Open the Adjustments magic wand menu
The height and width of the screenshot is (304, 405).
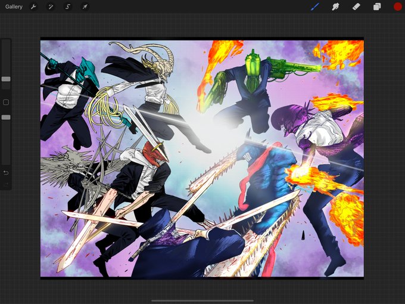[51, 7]
